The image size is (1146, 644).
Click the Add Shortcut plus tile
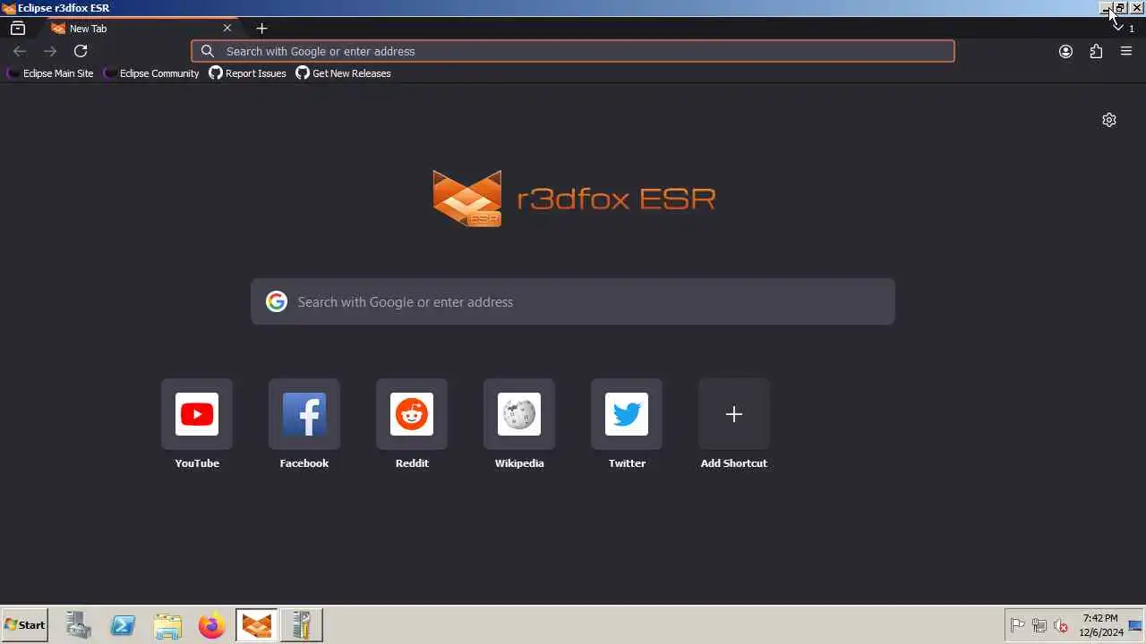(x=734, y=414)
